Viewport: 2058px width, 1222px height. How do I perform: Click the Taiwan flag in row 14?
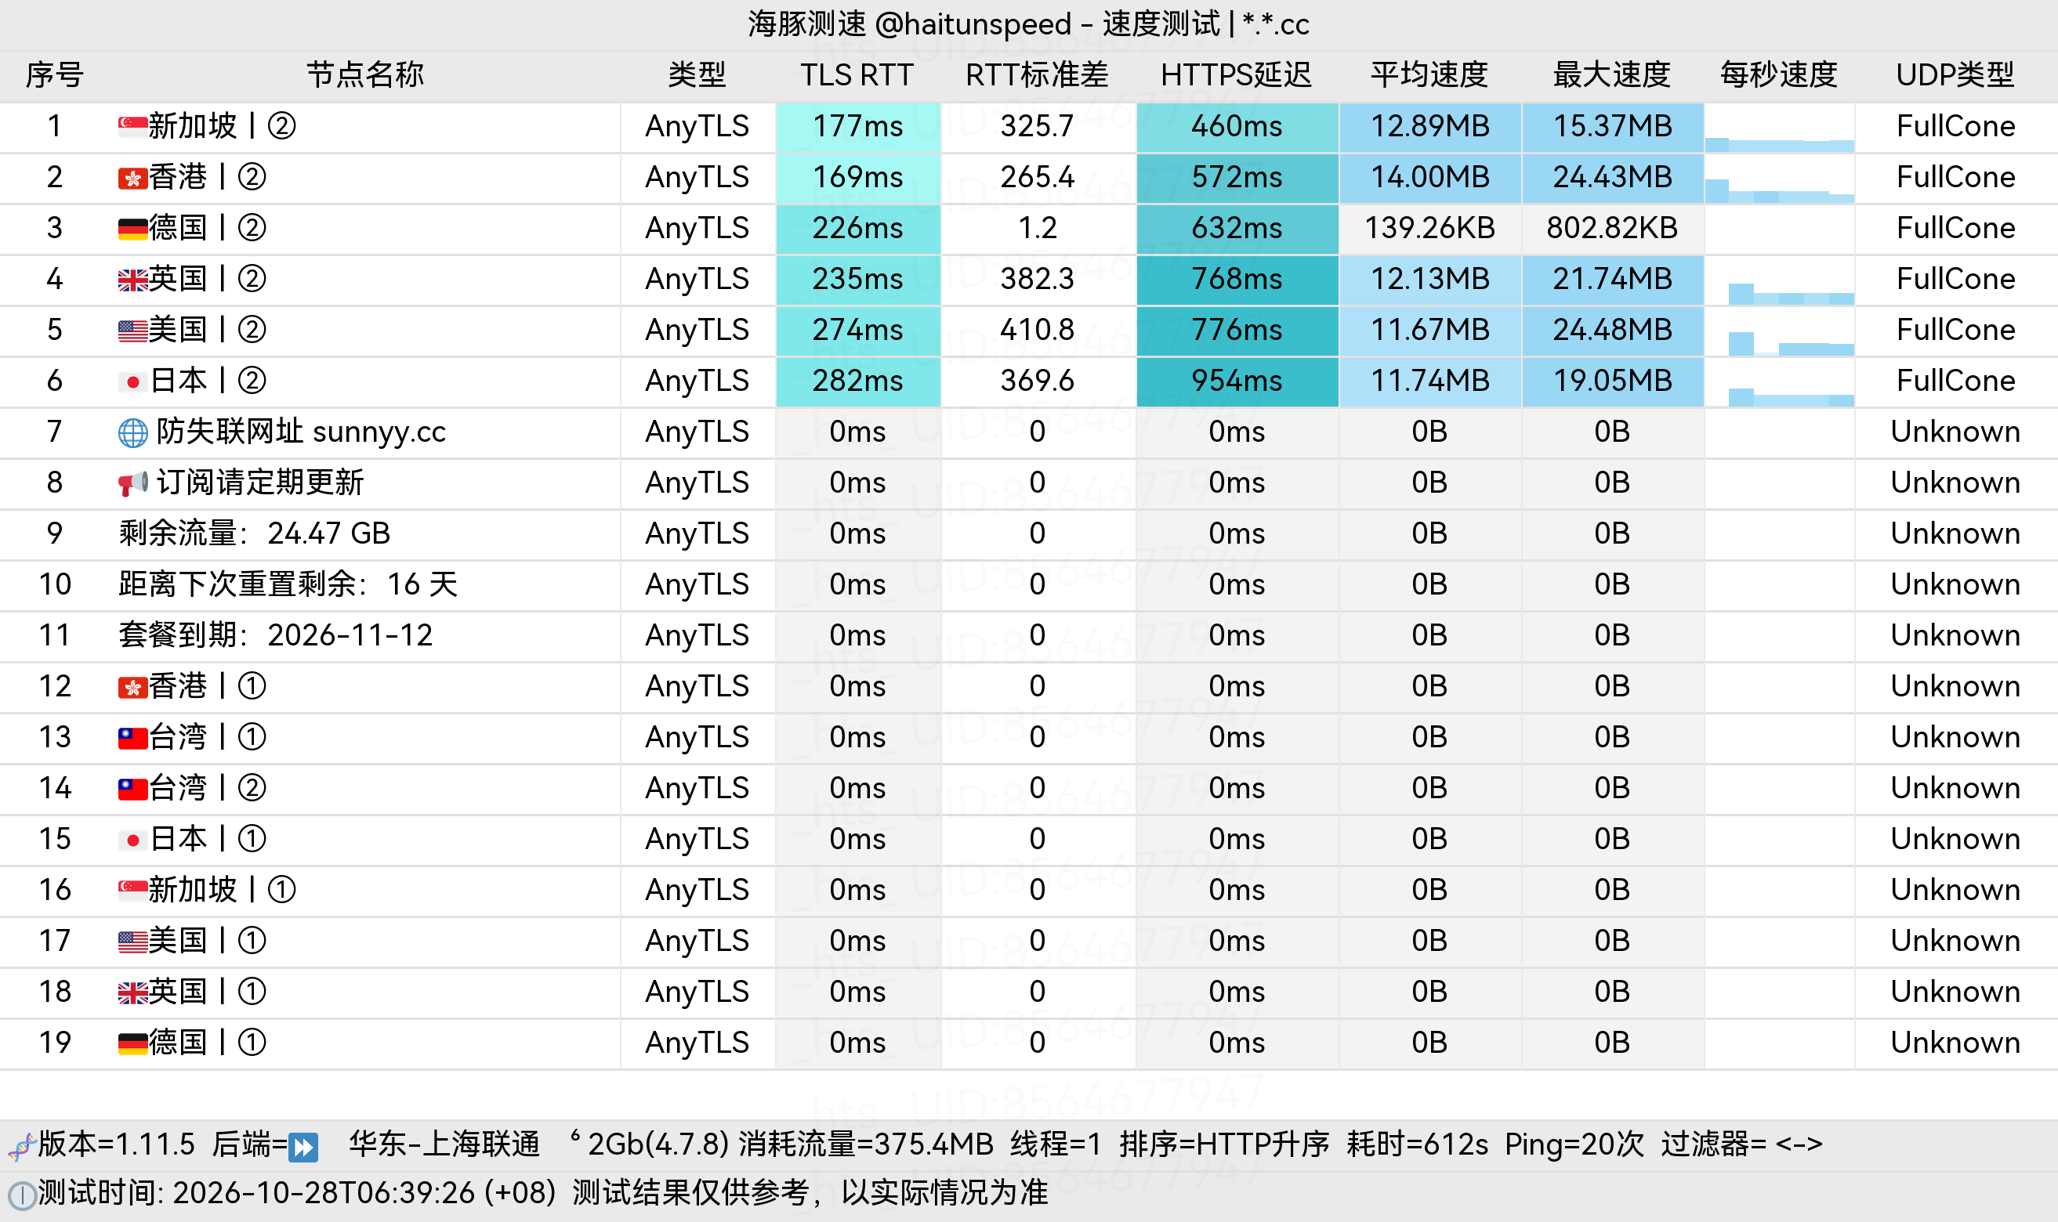[132, 788]
